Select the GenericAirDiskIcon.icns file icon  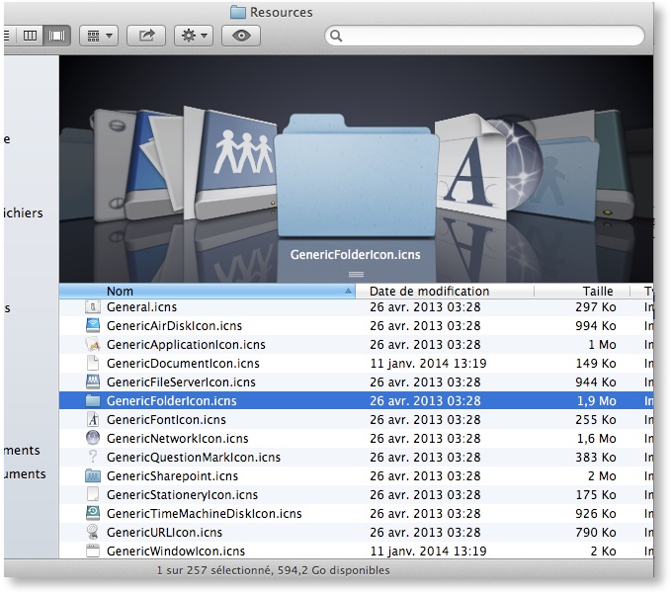pyautogui.click(x=93, y=326)
